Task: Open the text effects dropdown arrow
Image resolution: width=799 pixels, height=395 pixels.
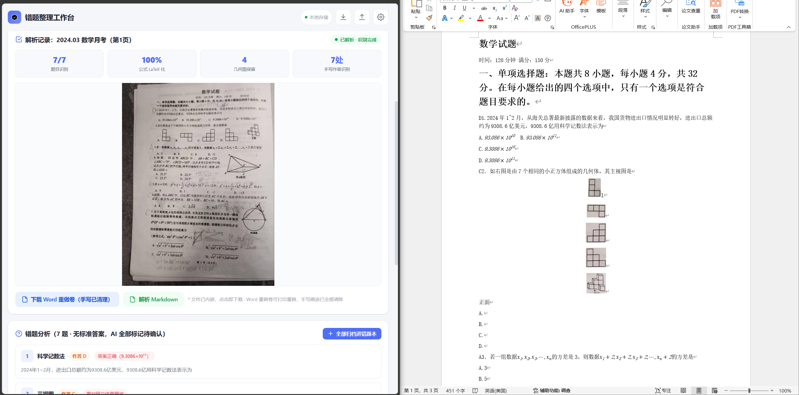Action: click(452, 18)
